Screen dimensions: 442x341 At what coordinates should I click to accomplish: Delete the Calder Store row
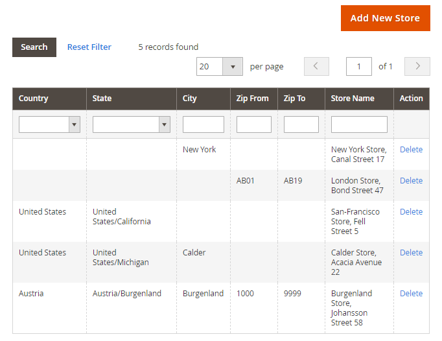click(x=411, y=252)
